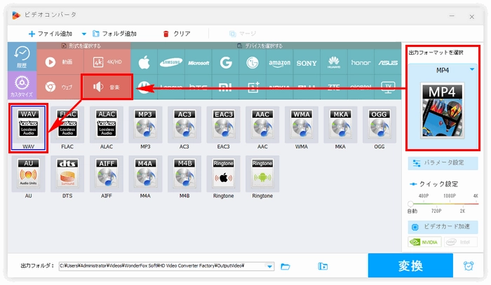Click the 変換 convert button
Image resolution: width=491 pixels, height=285 pixels.
click(x=410, y=266)
